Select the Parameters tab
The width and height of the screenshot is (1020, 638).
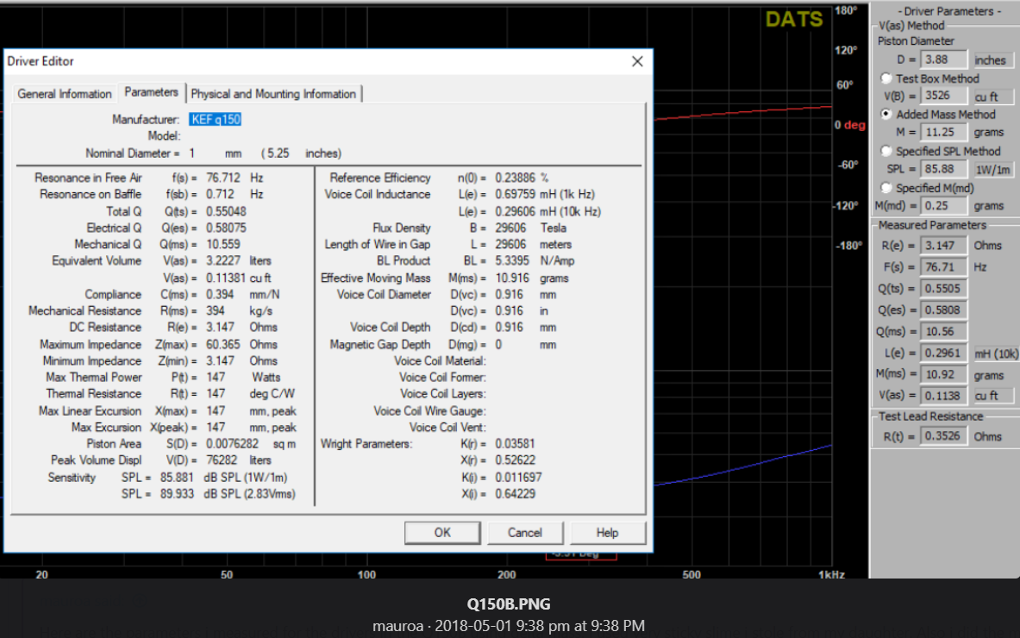pos(151,92)
